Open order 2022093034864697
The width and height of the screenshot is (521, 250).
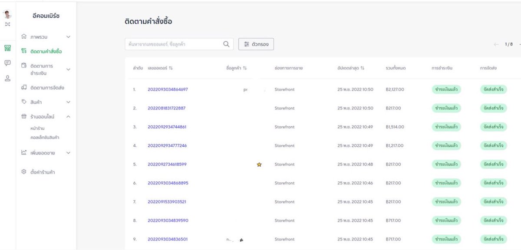tap(168, 89)
